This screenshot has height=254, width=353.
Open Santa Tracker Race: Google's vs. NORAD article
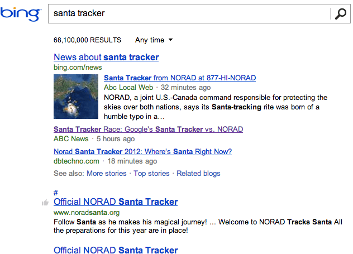pyautogui.click(x=148, y=129)
